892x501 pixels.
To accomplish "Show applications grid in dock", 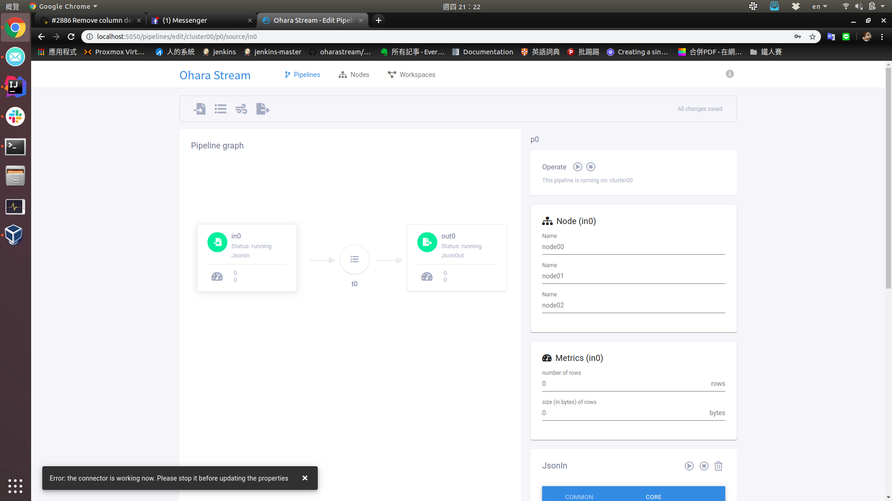I will 15,486.
